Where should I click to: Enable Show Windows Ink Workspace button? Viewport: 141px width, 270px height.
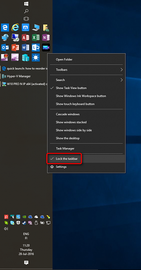[x=86, y=96]
